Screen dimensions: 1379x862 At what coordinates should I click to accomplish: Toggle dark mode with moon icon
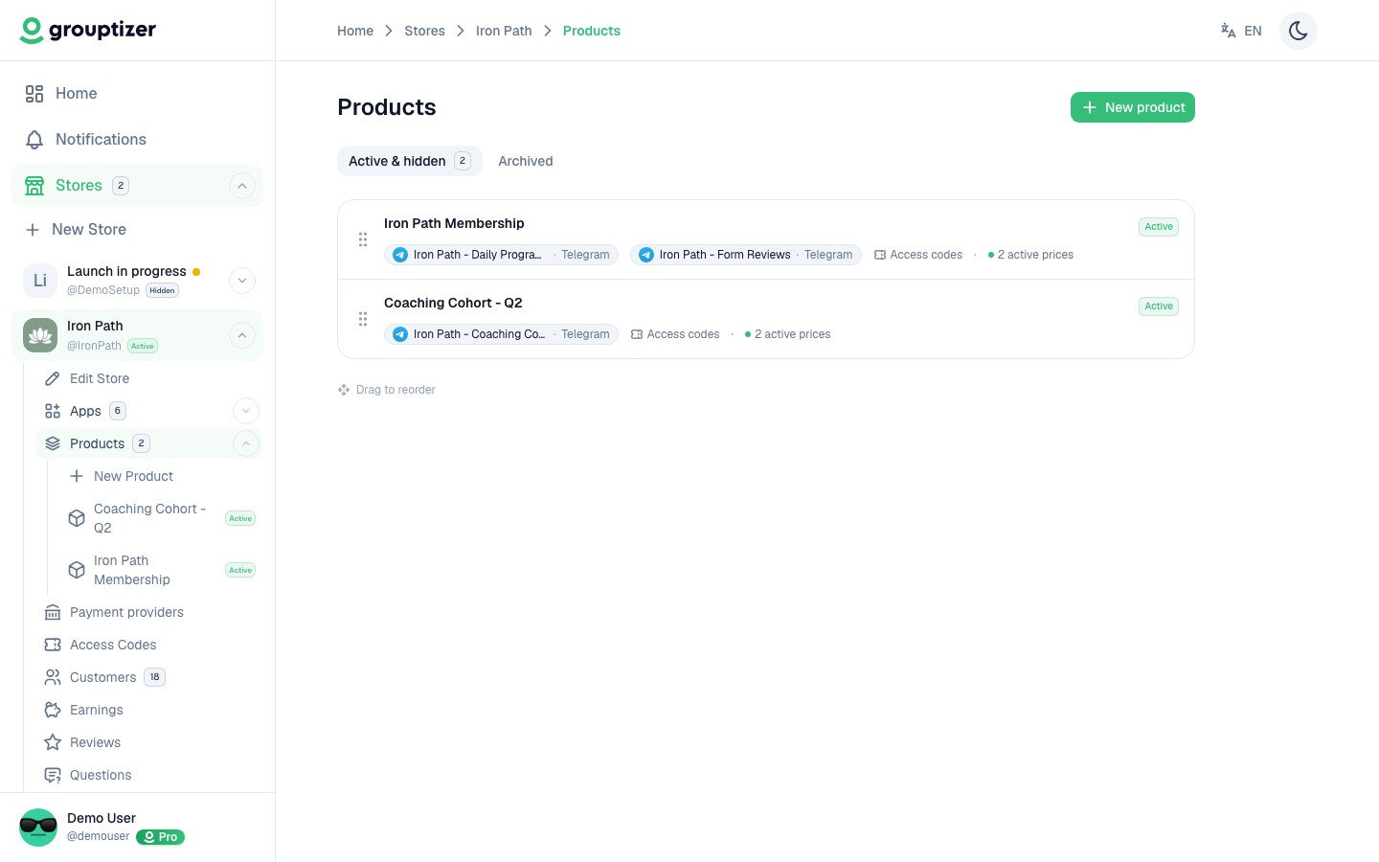(x=1299, y=31)
